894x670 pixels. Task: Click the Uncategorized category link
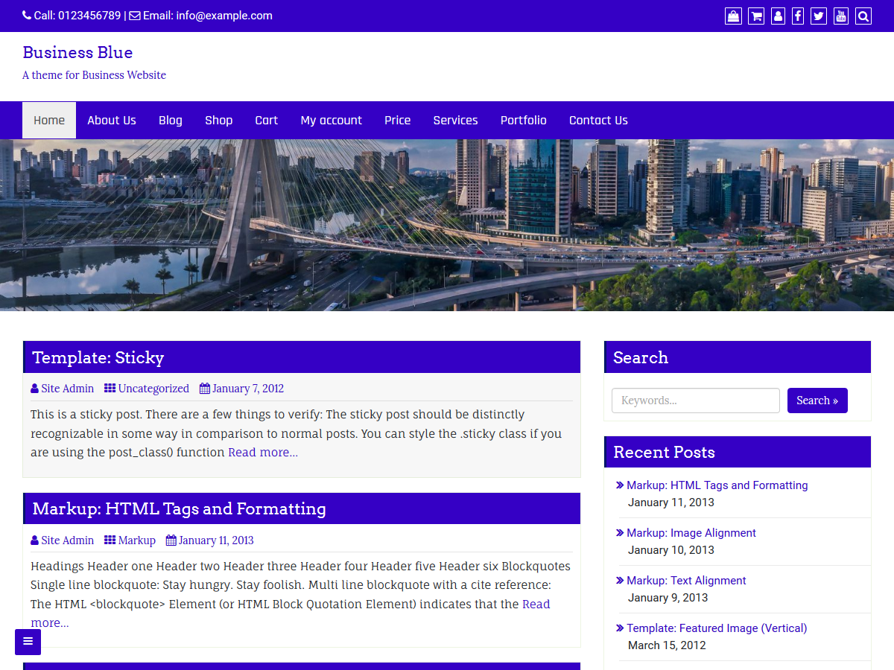point(153,388)
